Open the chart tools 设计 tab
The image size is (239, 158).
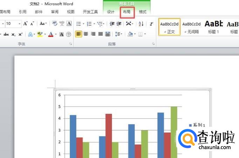tap(111, 12)
